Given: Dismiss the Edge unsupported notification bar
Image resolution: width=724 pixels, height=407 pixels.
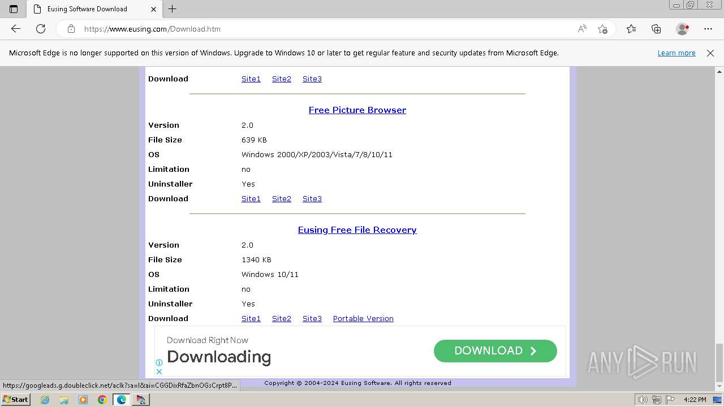Looking at the screenshot, I should point(710,53).
